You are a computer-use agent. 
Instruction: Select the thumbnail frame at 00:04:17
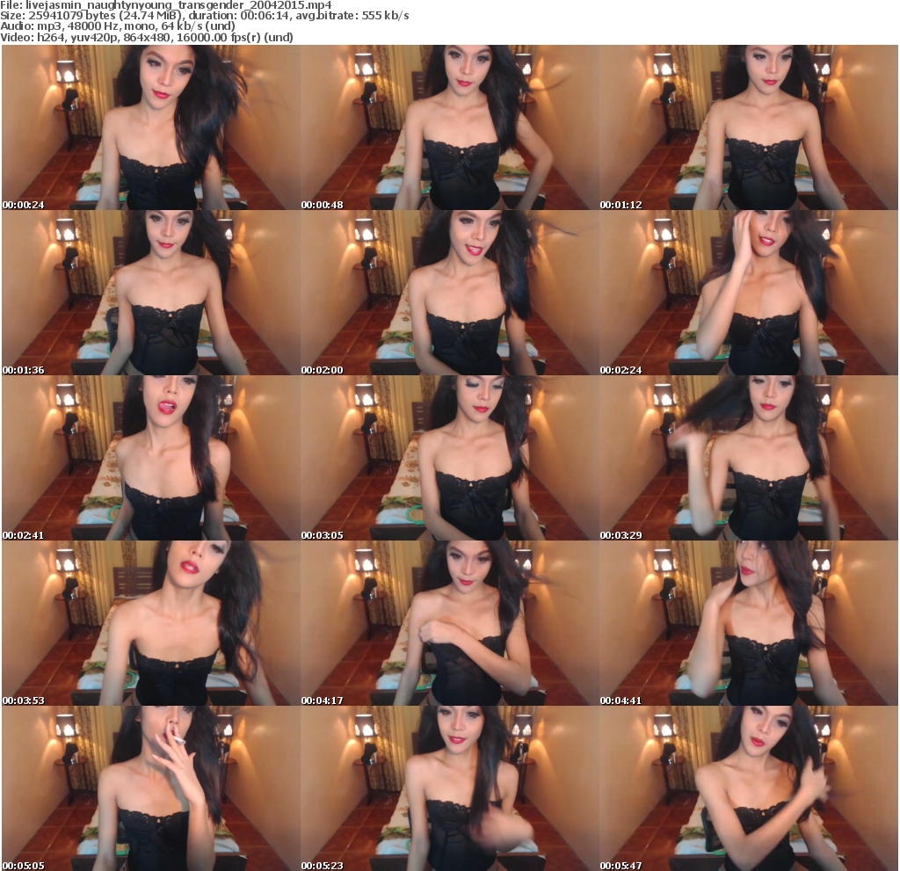(x=449, y=623)
